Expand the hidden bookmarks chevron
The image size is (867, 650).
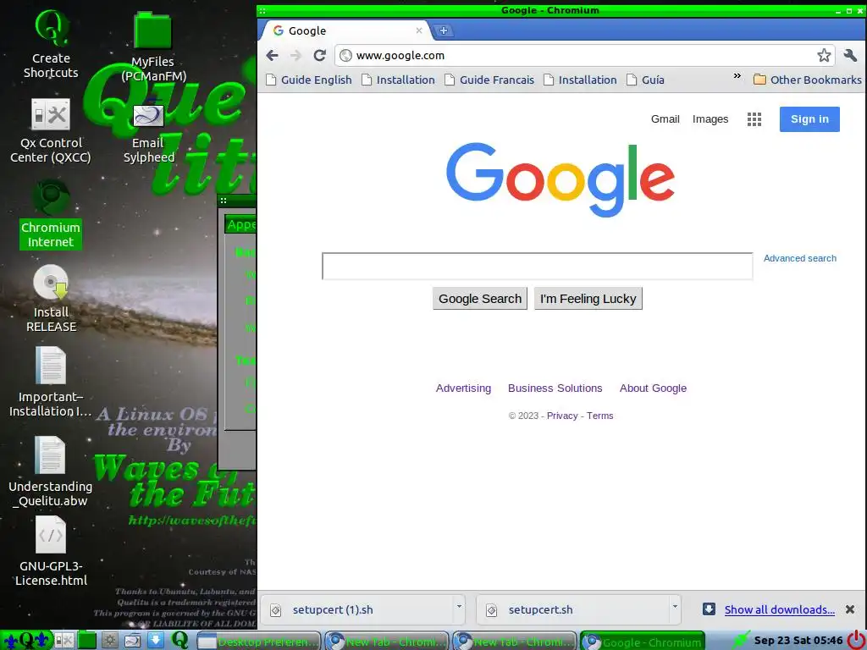tap(737, 75)
